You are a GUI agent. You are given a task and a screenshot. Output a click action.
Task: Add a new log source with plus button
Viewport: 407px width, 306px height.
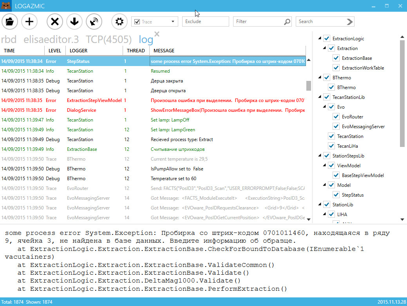(29, 21)
